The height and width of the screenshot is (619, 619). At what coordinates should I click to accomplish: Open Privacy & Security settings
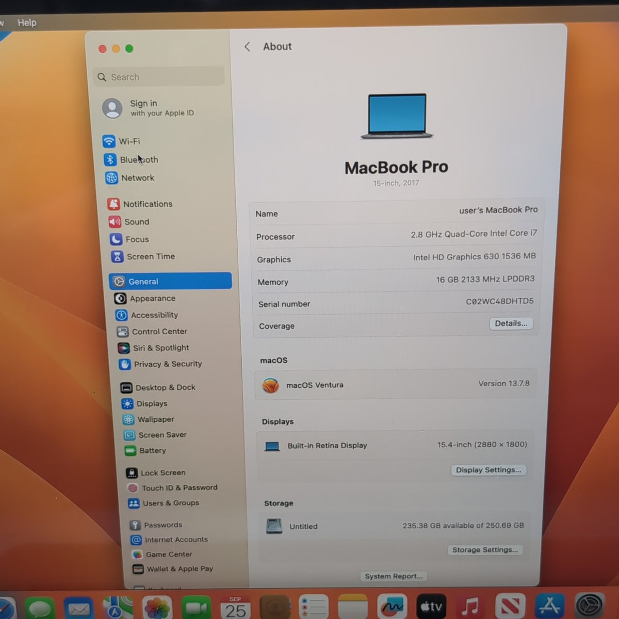160,364
